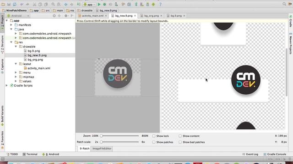Click the Redo arrow icon
Image resolution: width=293 pixels, height=164 pixels.
pos(27,4)
